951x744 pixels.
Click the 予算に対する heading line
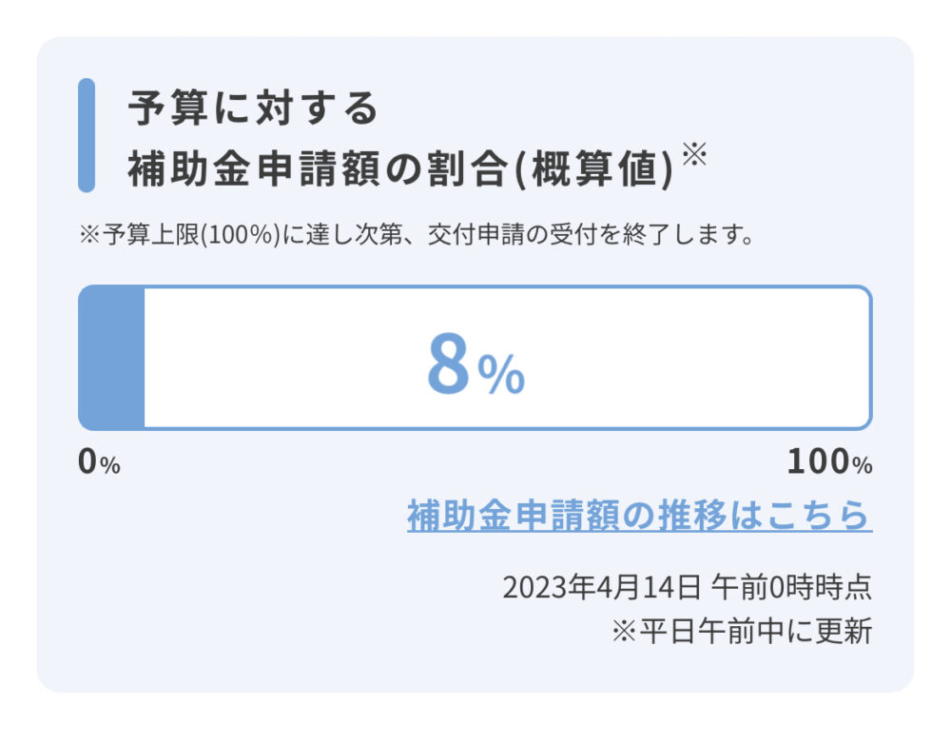[253, 109]
